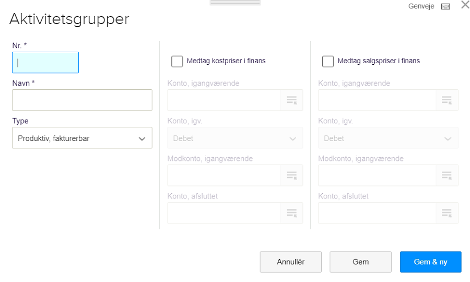Click lookup icon for sales Konto, afsluttet

click(x=446, y=213)
